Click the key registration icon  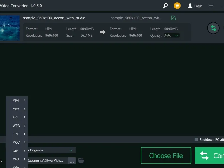point(165,6)
